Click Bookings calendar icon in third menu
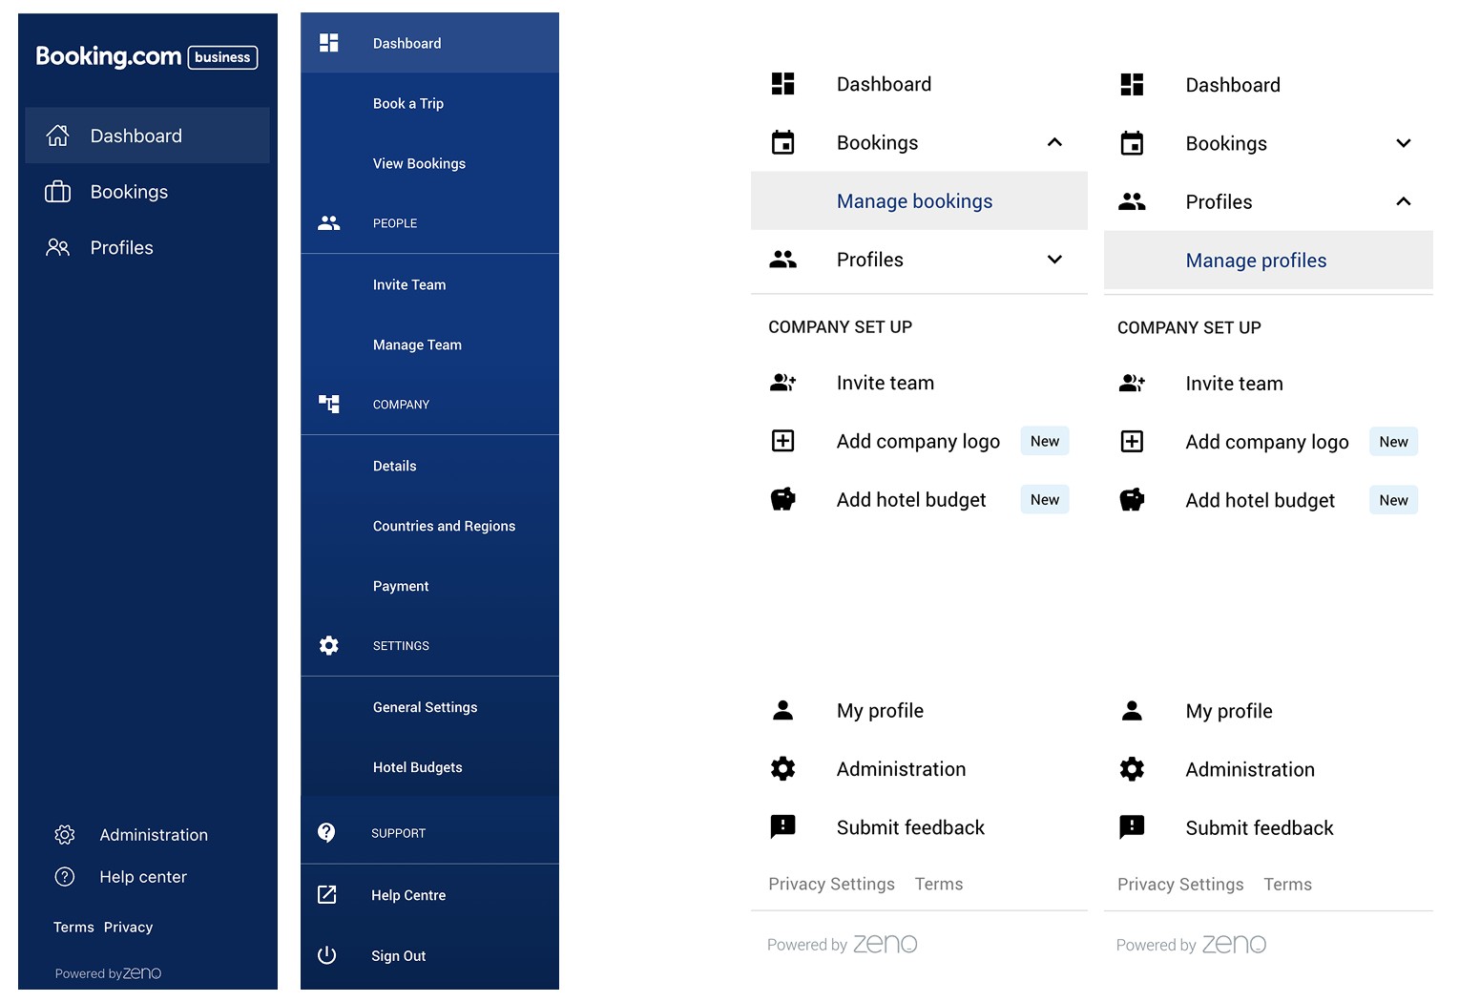This screenshot has height=1002, width=1459. pyautogui.click(x=782, y=142)
